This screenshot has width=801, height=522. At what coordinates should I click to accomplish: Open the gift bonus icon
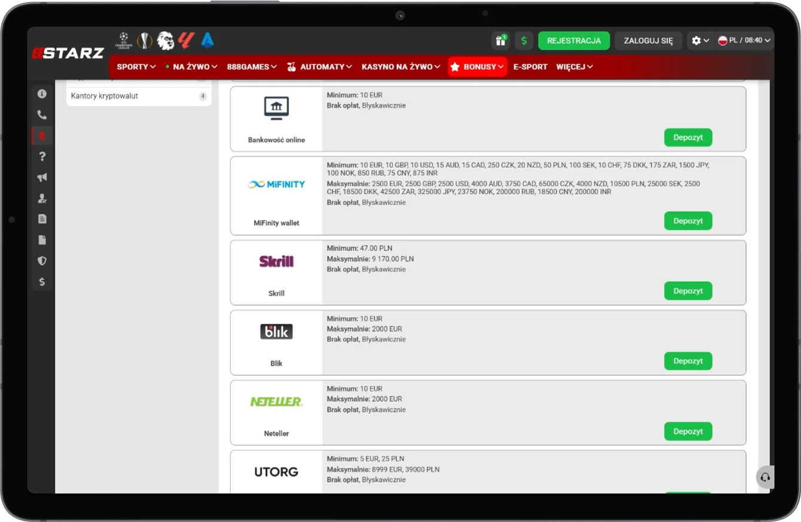[500, 41]
